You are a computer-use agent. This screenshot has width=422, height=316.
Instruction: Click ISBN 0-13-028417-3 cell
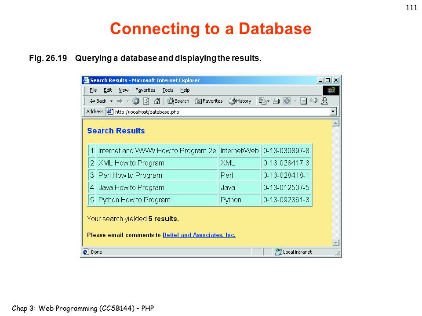pos(286,163)
